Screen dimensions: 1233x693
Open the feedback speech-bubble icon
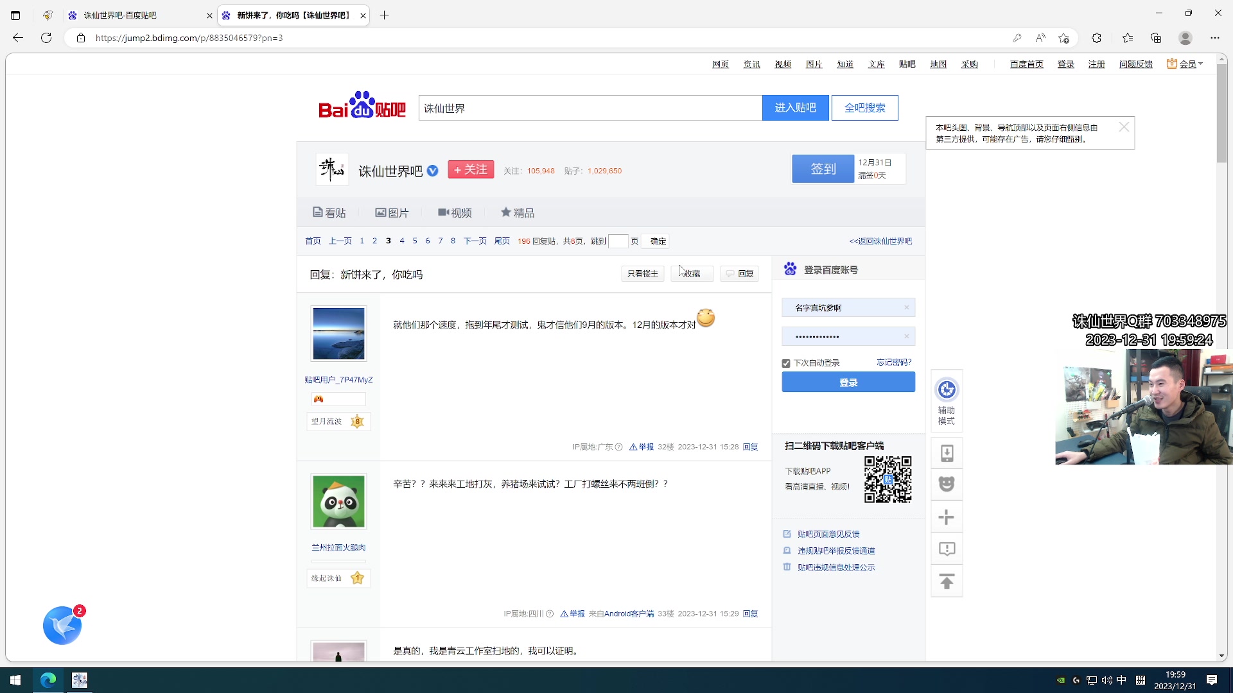[946, 549]
